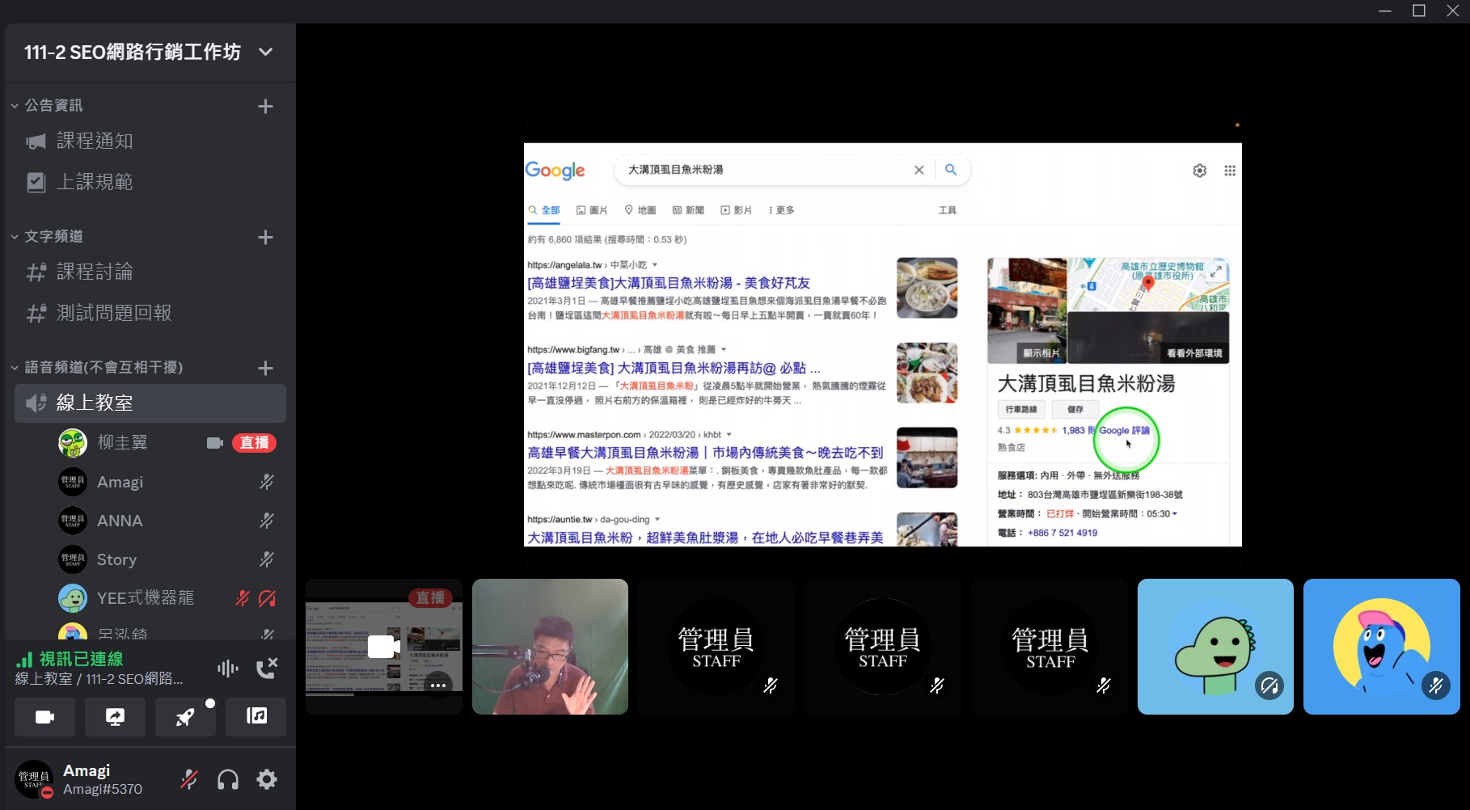This screenshot has width=1470, height=810.
Task: Select the blue character avatar tile
Action: coord(1382,647)
